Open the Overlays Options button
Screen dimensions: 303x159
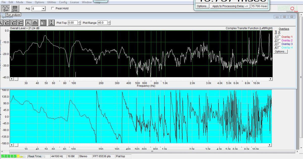pyautogui.click(x=281, y=52)
